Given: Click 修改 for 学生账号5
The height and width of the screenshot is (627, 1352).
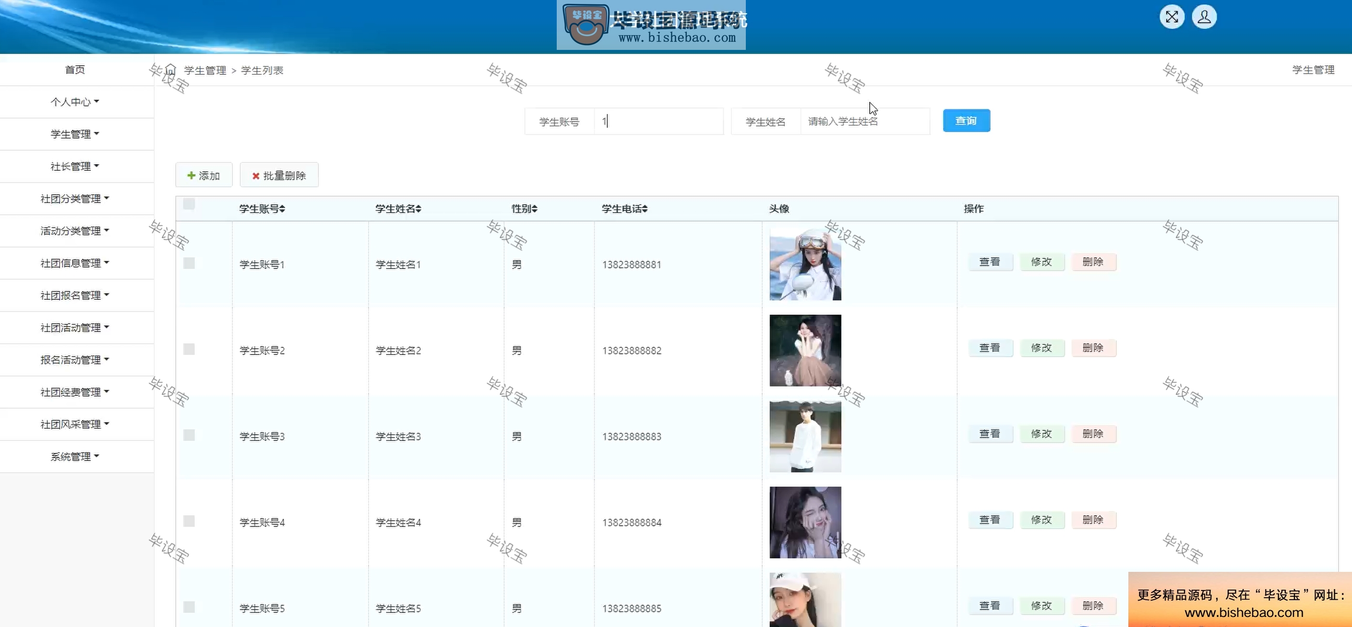Looking at the screenshot, I should coord(1042,606).
